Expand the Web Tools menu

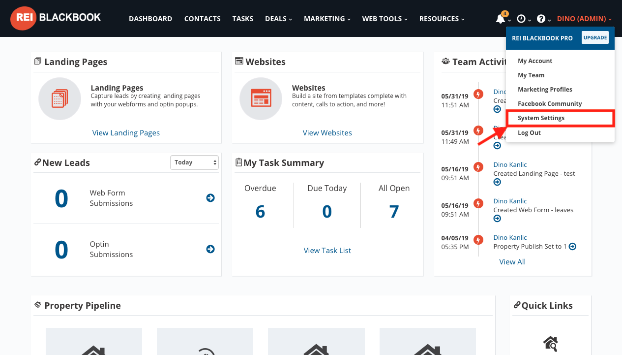[385, 19]
